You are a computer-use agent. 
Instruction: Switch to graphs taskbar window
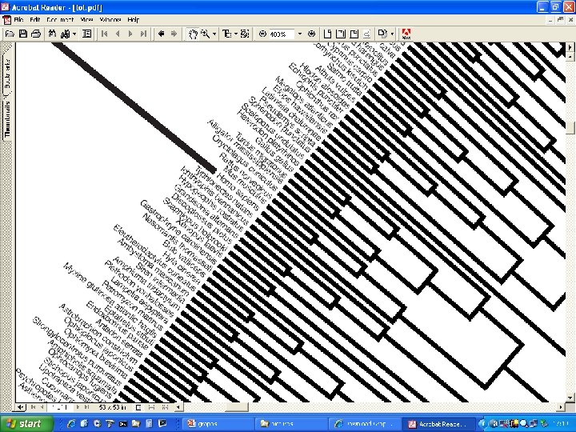coord(217,423)
